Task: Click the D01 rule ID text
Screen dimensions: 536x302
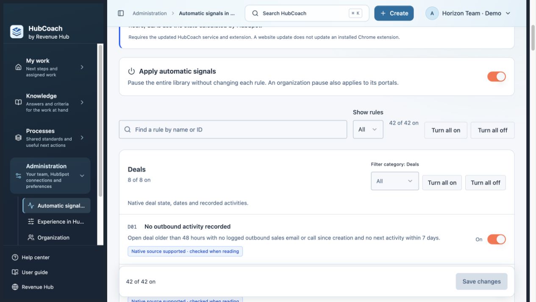Action: point(132,227)
